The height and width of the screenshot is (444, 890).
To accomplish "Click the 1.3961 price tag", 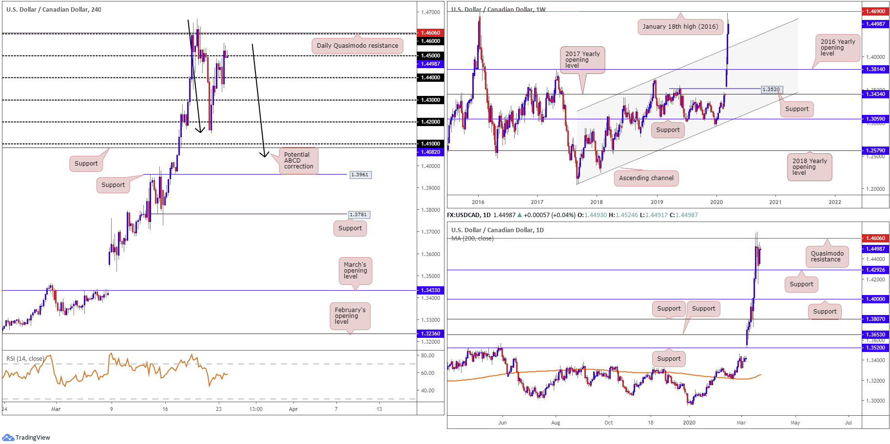I will click(360, 175).
